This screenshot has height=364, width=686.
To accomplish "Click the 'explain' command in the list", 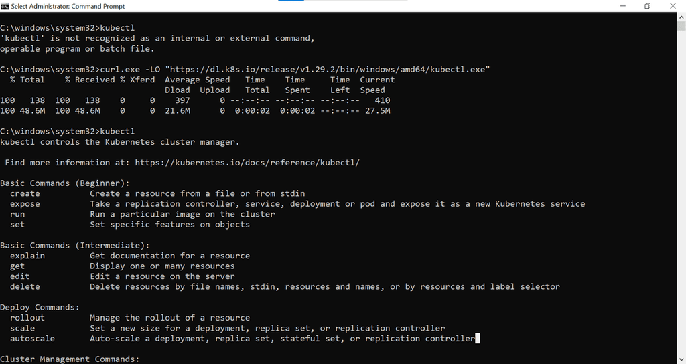I will click(x=27, y=256).
